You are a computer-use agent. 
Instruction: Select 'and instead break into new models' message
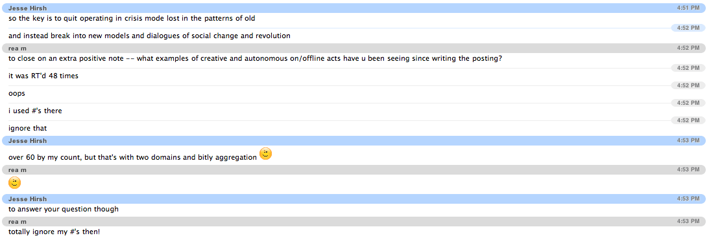point(149,36)
